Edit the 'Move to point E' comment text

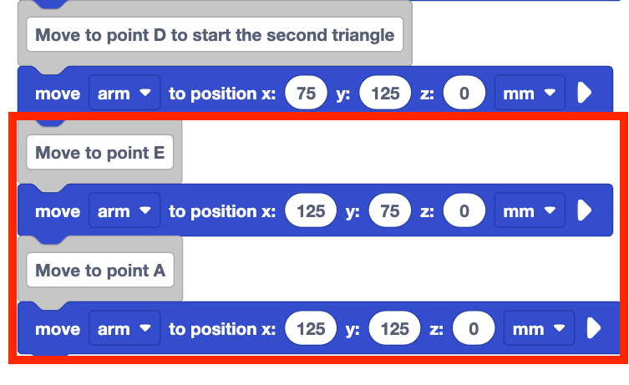tap(99, 154)
